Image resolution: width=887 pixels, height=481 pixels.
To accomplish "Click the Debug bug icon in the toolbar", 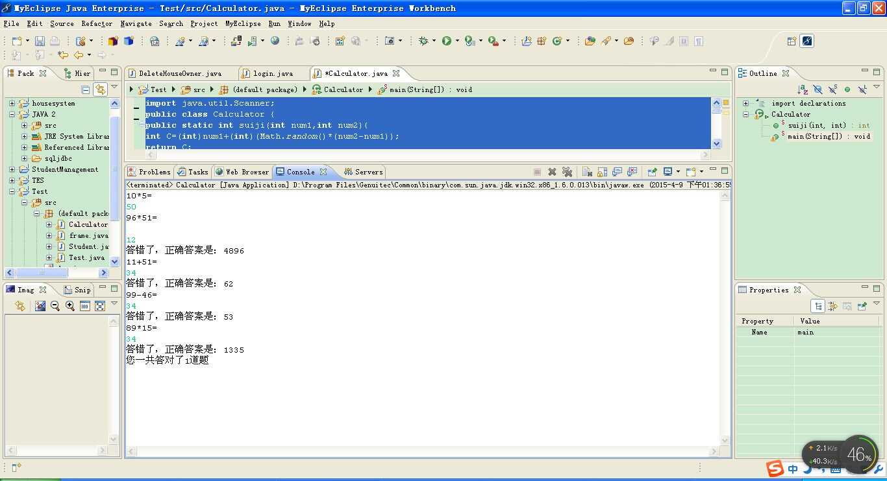I will pos(423,41).
